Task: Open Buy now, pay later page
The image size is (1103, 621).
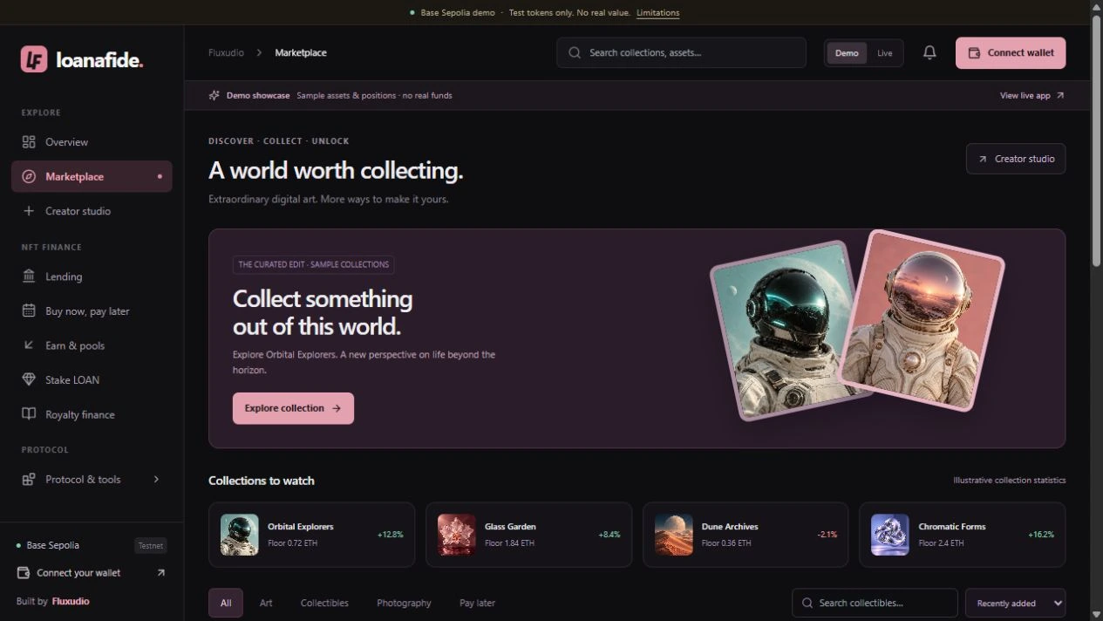Action: coord(92,310)
